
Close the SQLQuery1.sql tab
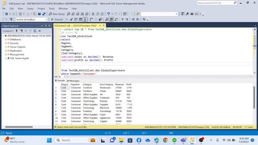(104, 25)
